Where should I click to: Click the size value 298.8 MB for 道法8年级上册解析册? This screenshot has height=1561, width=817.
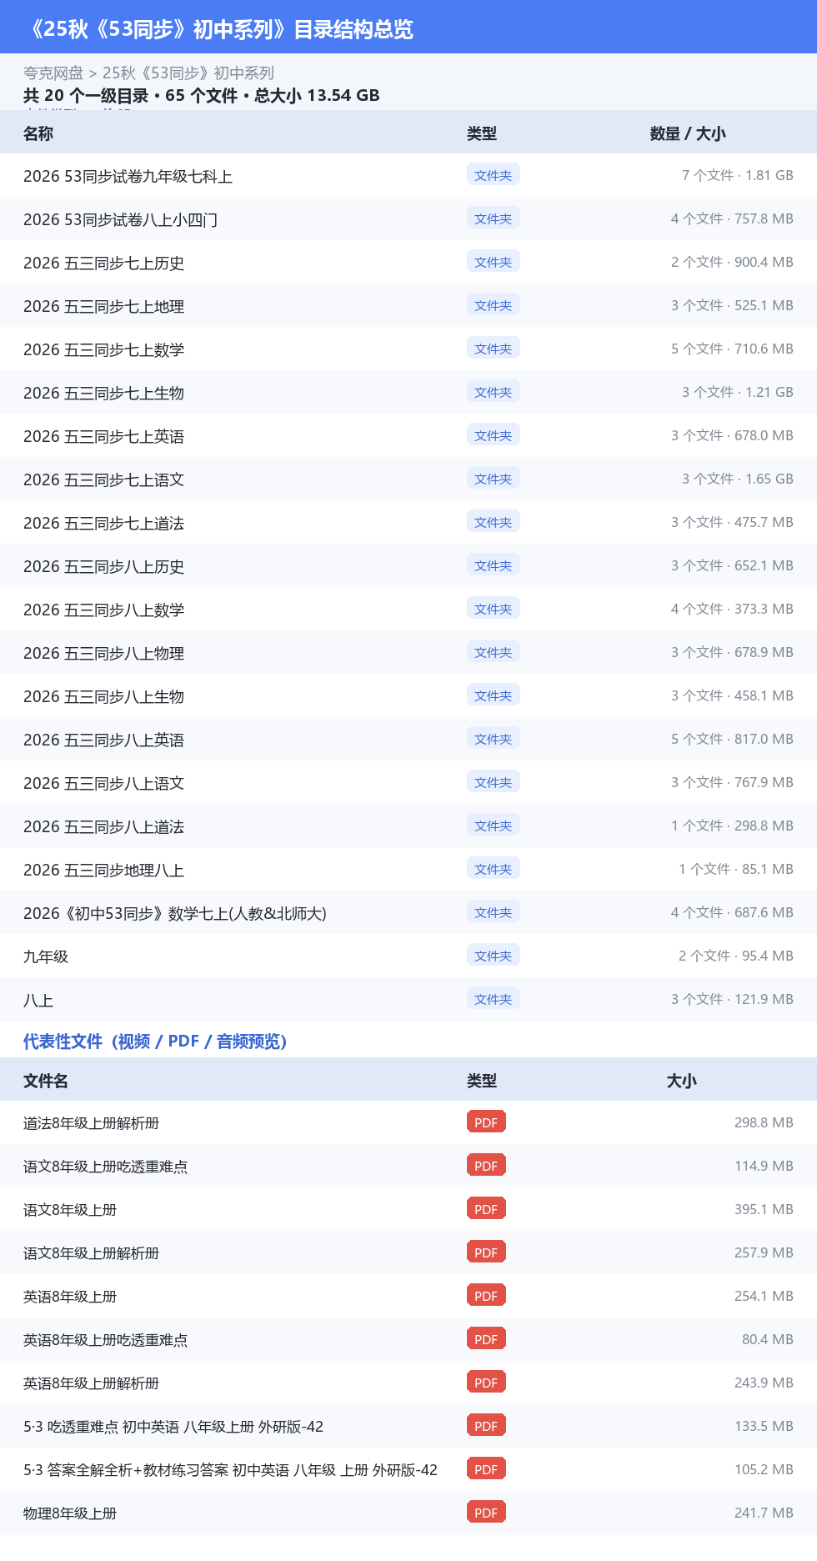pyautogui.click(x=764, y=1122)
